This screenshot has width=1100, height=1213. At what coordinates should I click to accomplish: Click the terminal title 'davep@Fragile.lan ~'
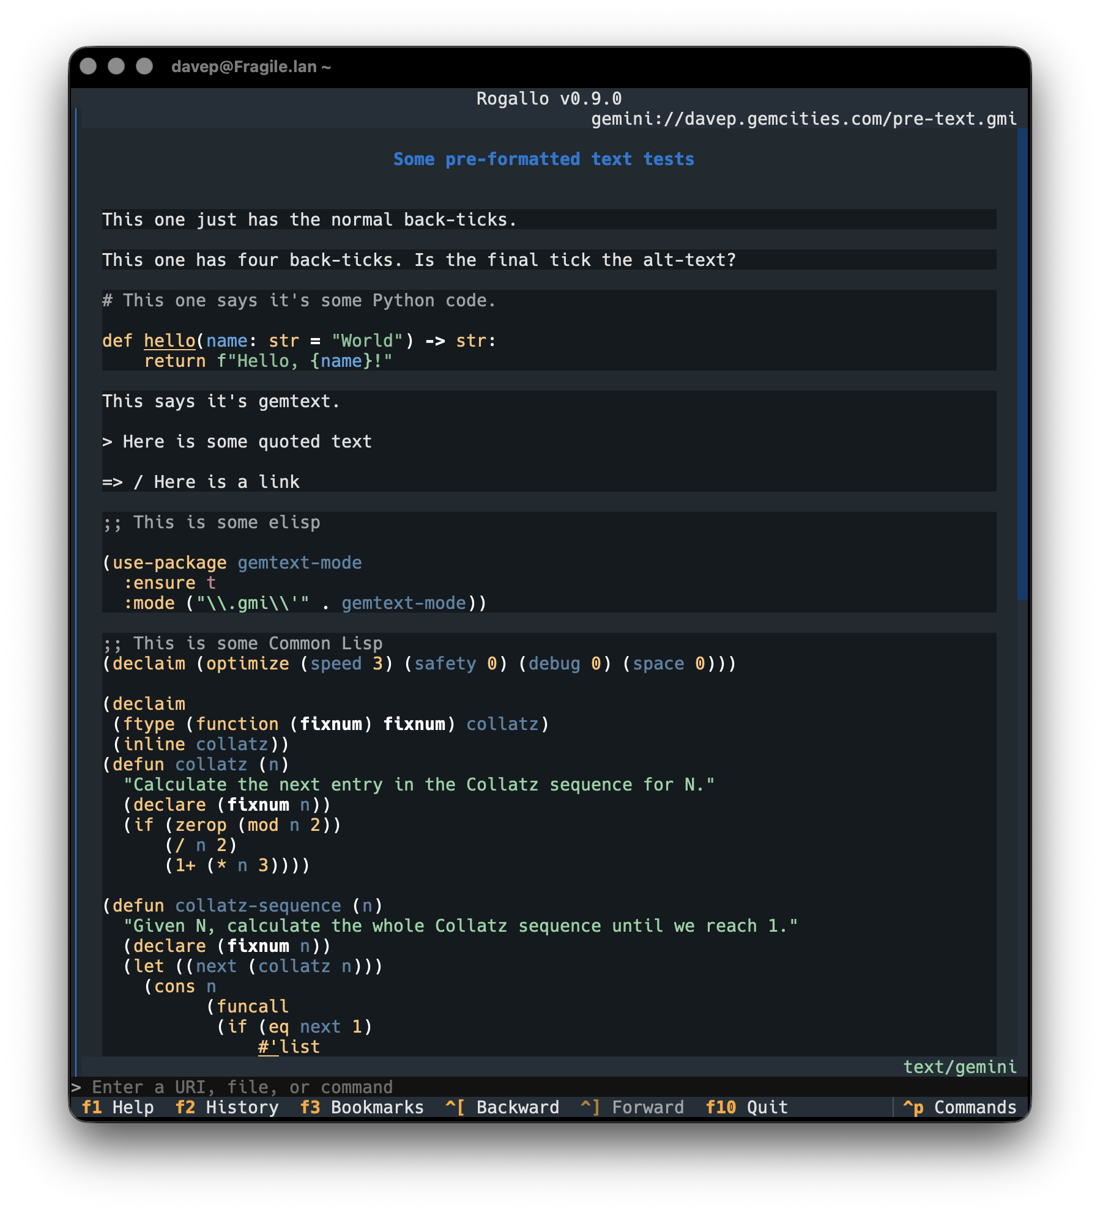251,67
